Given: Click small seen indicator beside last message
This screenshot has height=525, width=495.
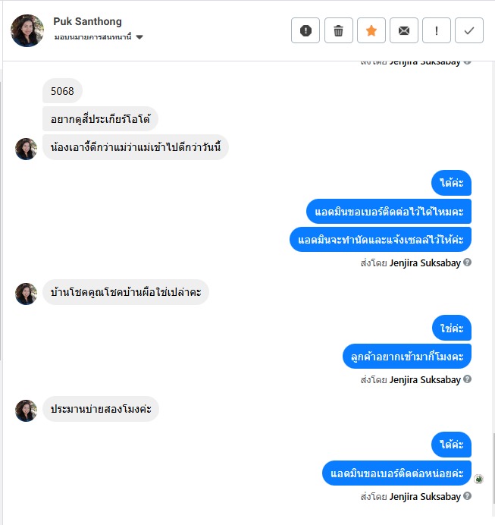Looking at the screenshot, I should click(478, 479).
